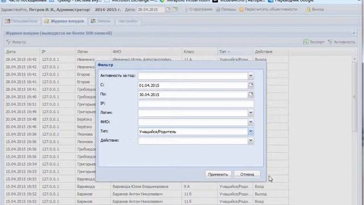The height and width of the screenshot is (205, 364).
Task: Expand the Активность за год dropdown
Action: [x=250, y=76]
